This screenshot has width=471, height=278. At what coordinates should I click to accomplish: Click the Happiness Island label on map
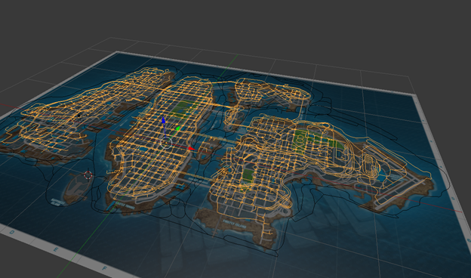[x=58, y=202]
